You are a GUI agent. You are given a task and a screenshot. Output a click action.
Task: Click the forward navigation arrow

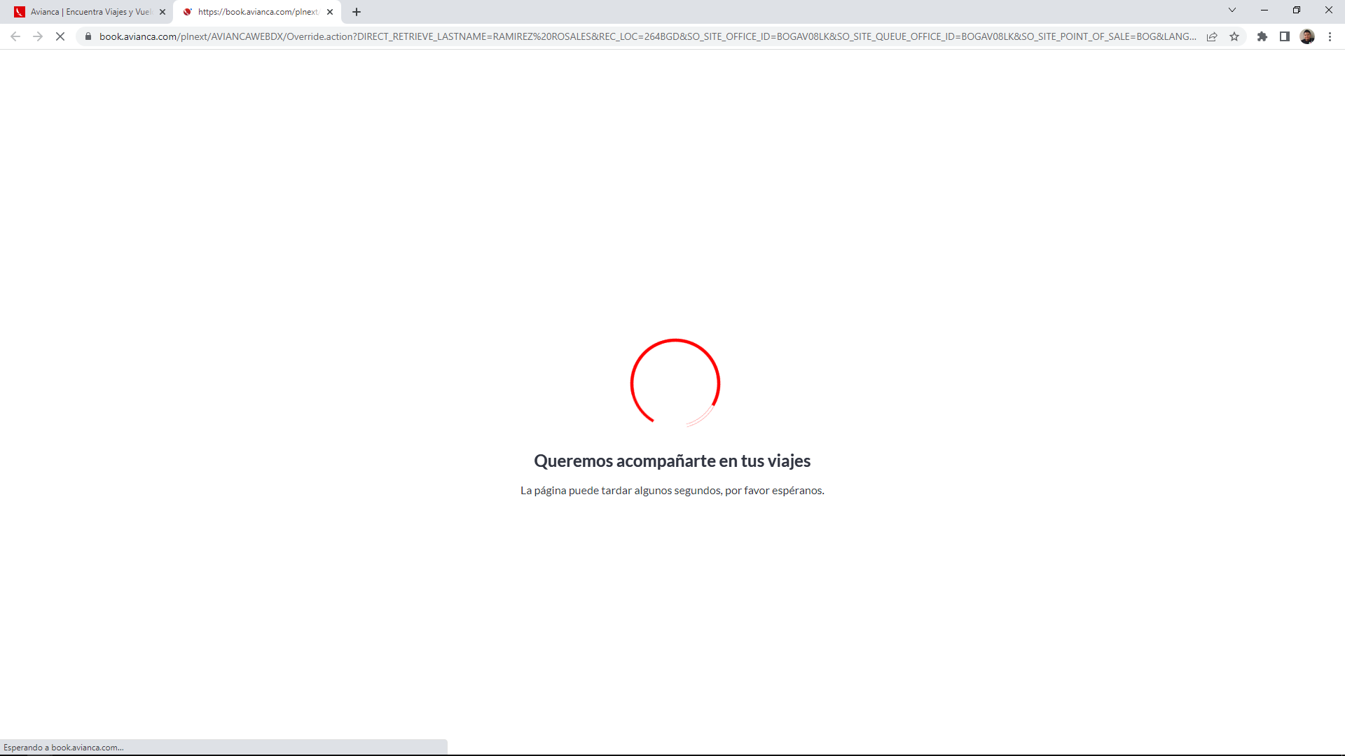point(38,36)
